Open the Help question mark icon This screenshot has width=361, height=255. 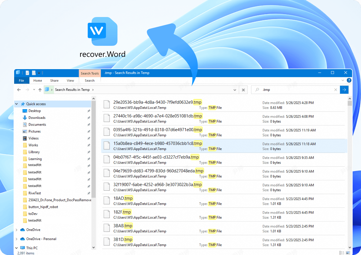click(349, 80)
